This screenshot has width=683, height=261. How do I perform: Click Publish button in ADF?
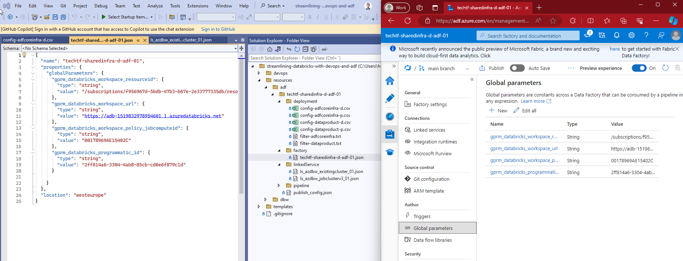point(492,68)
